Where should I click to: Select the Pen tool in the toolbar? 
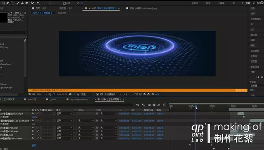[7, 3]
